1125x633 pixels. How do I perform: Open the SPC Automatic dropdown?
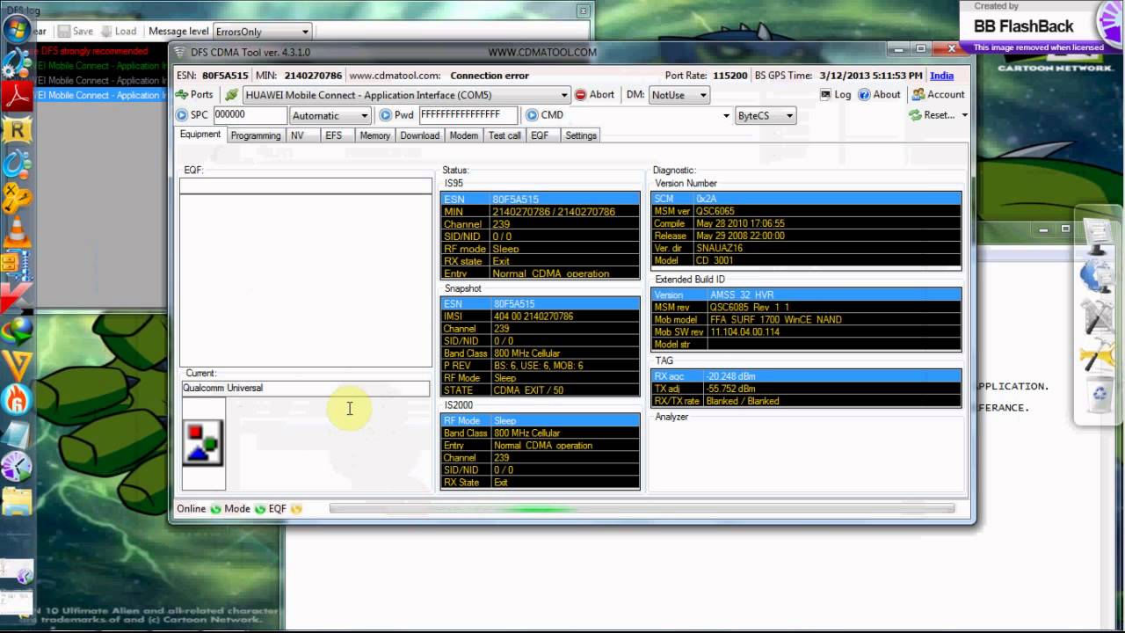click(x=330, y=115)
